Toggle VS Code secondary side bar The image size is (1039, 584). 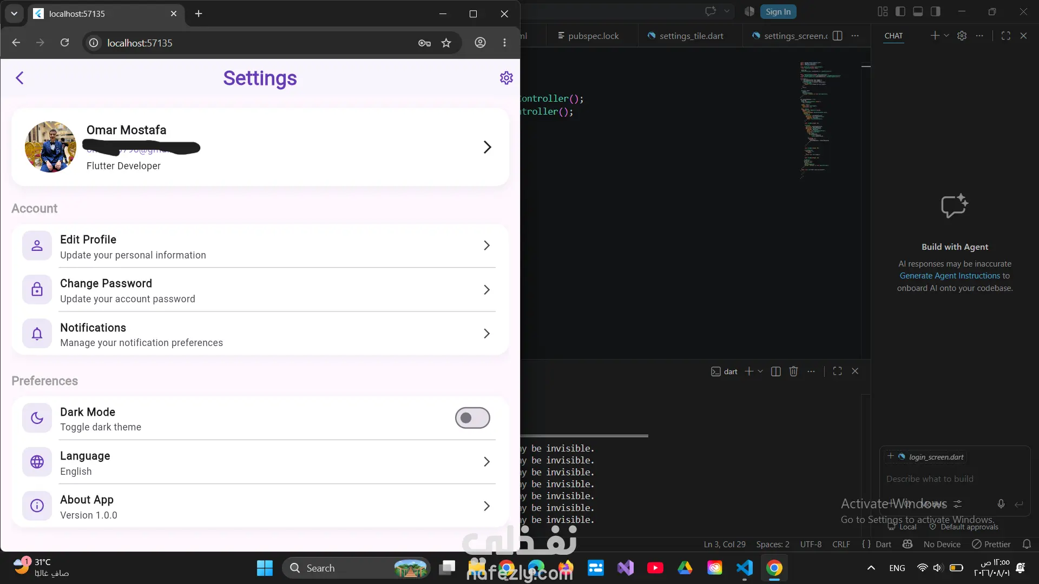935,11
